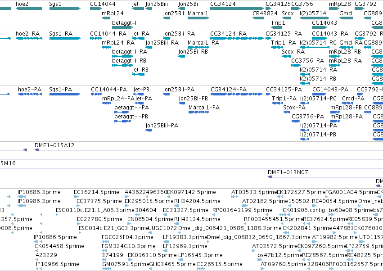Screen dimensions: 383x271
Task: Select the IP10886.3prime EST
Action: click(x=22, y=197)
